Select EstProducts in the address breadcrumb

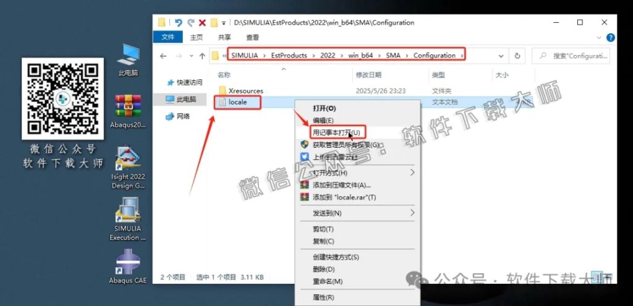289,55
